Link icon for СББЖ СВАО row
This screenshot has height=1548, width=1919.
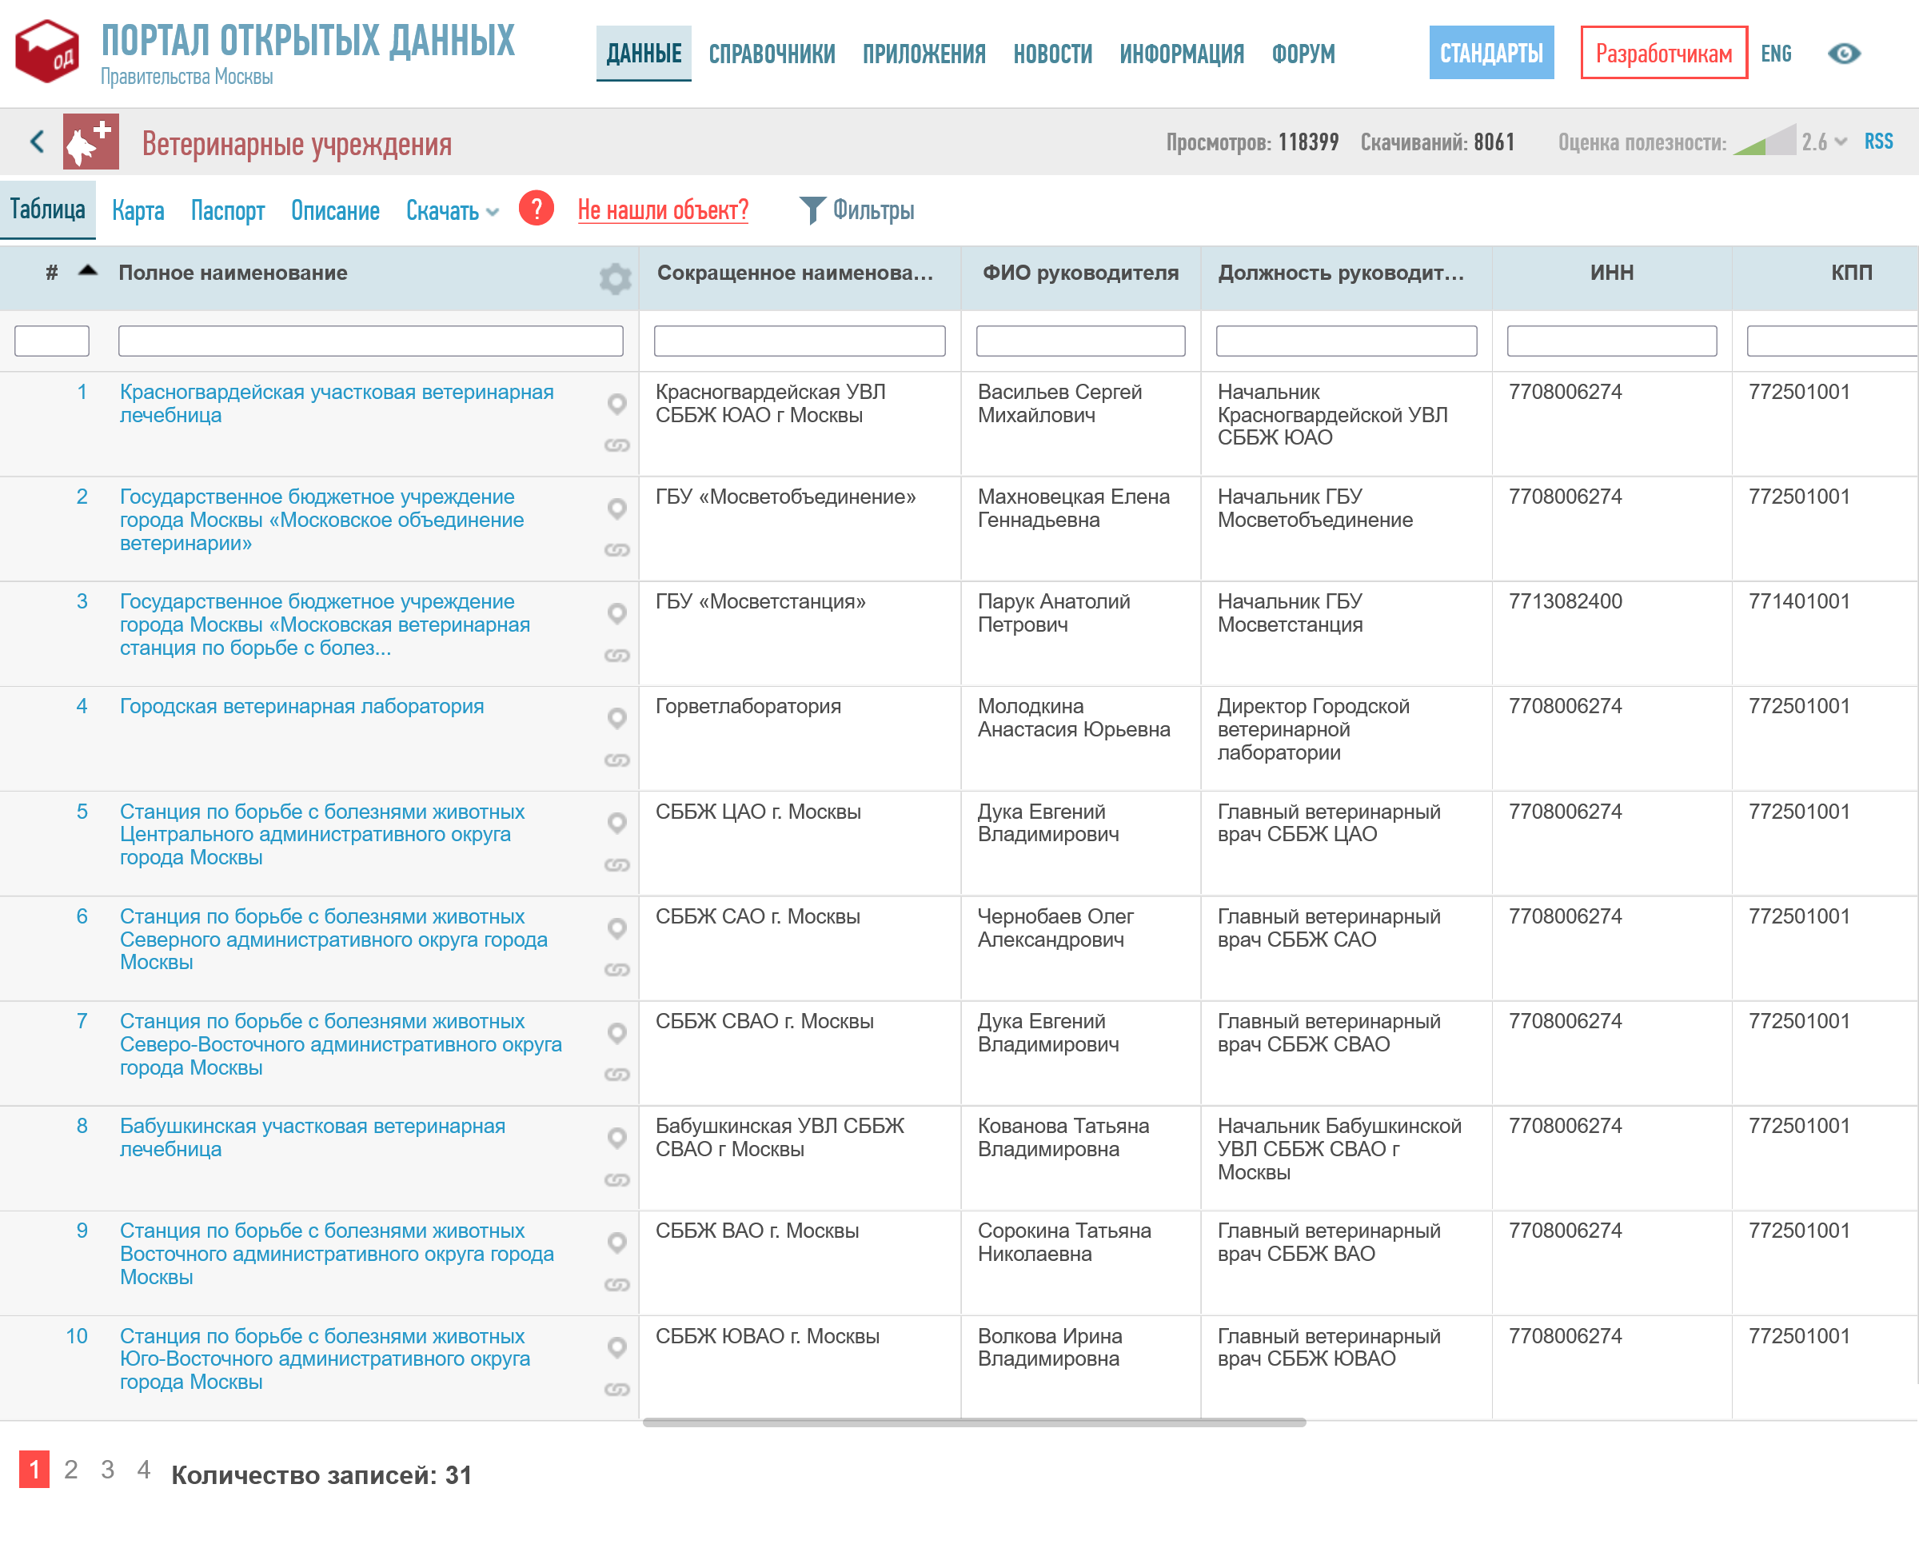pos(617,1074)
